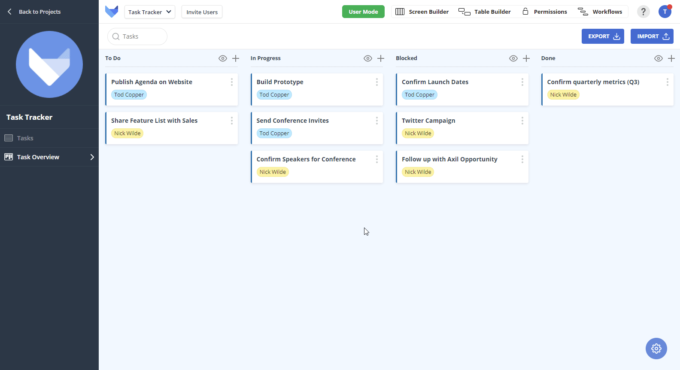Expand the Task Overview chevron in sidebar

pos(92,157)
